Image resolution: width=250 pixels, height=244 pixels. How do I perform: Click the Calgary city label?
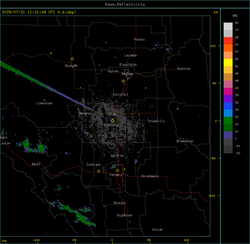coord(116,175)
